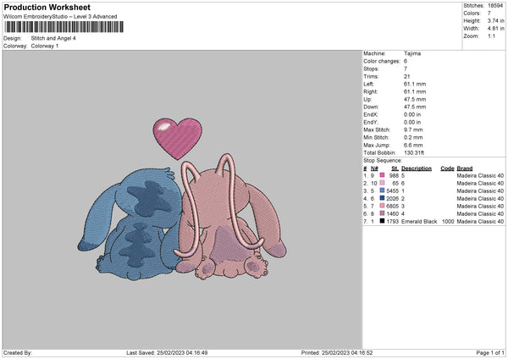508x359 pixels.
Task: Click the 'Stops:' label
Action: pyautogui.click(x=371, y=69)
